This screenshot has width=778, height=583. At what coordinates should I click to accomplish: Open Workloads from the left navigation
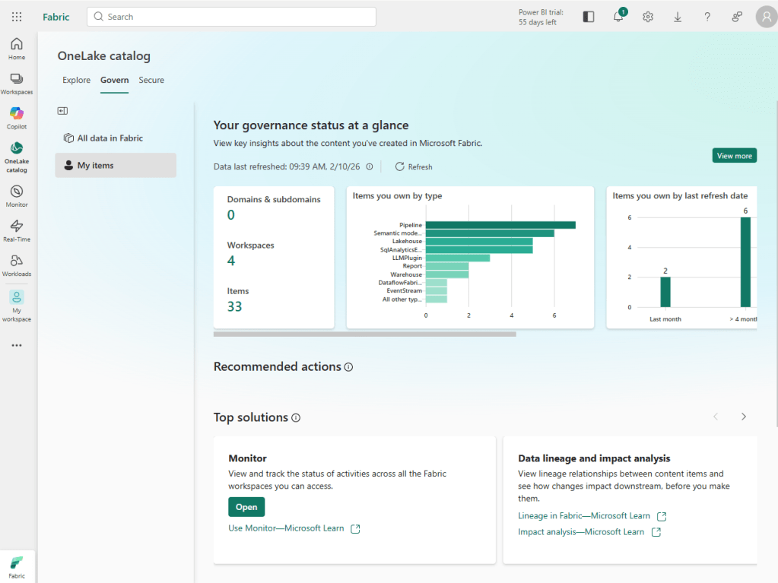pos(17,265)
